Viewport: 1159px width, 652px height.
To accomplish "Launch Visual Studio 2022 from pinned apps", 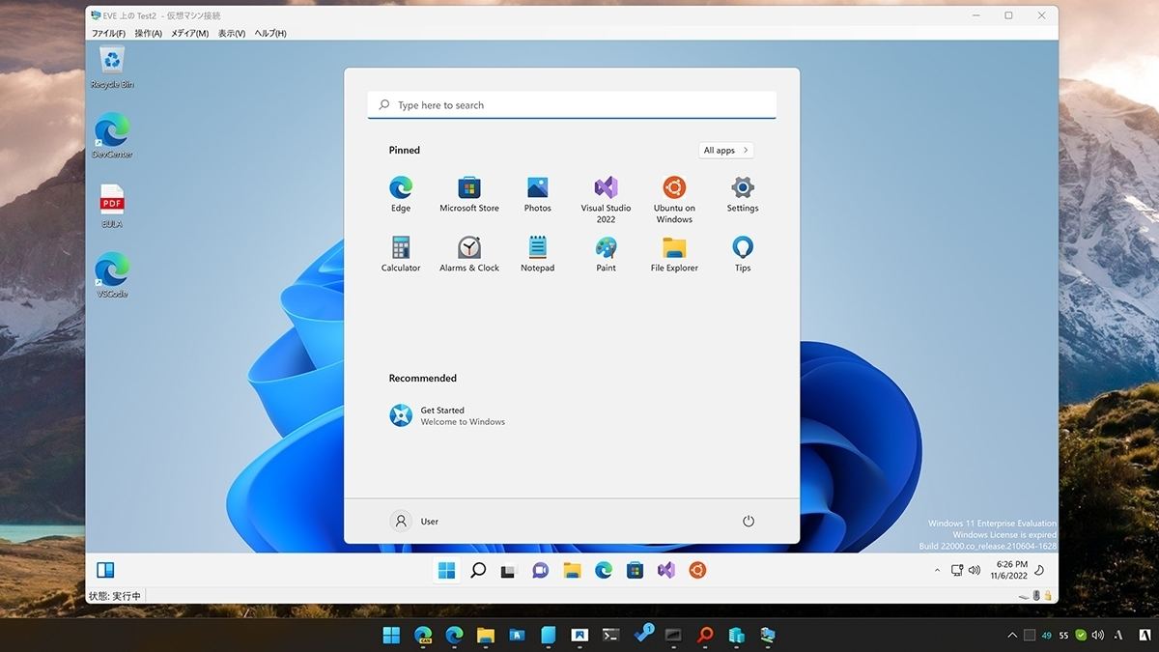I will point(606,200).
